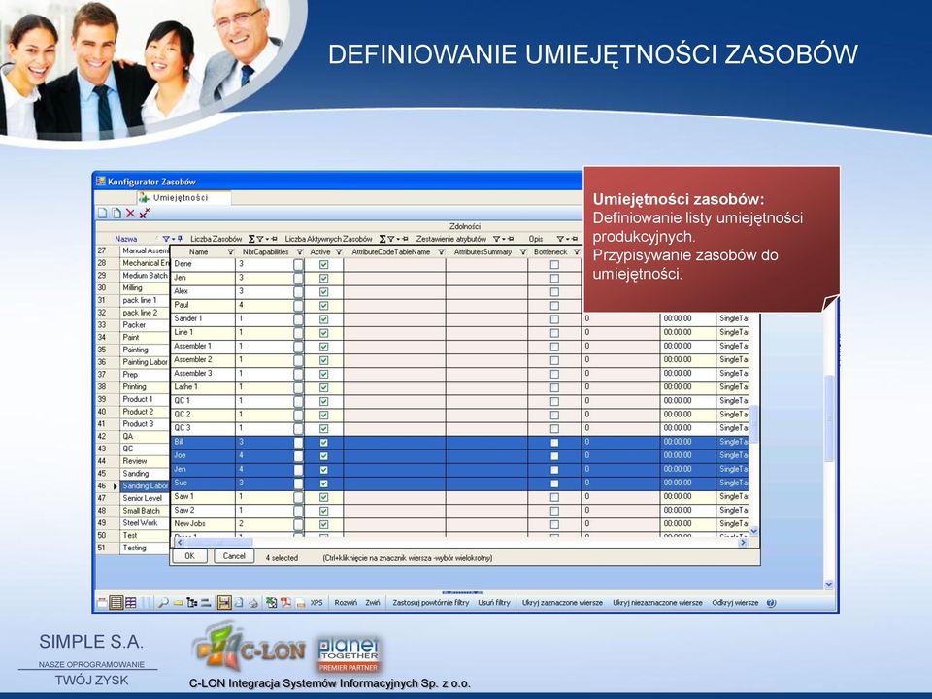Screen dimensions: 932x699
Task: Pin the Nazwa column using pin icon
Action: click(x=181, y=239)
